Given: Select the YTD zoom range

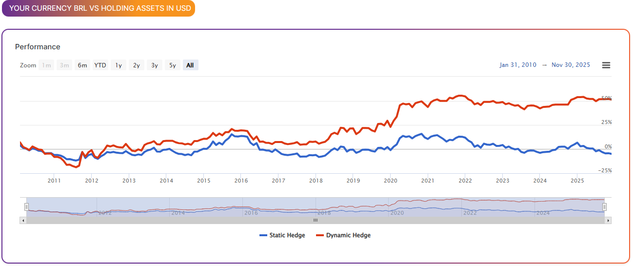Looking at the screenshot, I should [100, 65].
